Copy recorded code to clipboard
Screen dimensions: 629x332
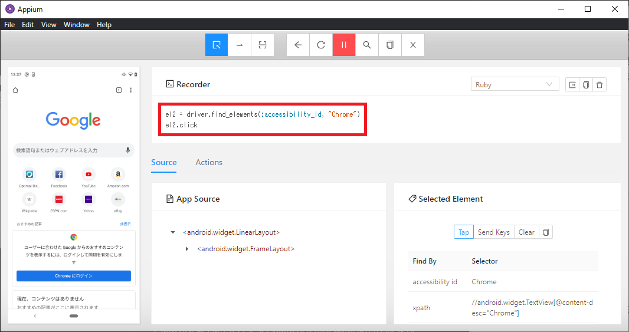pyautogui.click(x=586, y=84)
